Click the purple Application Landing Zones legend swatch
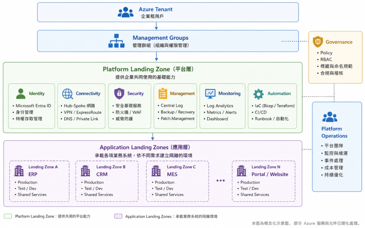Screen dimensions: 365x228 click(x=118, y=216)
